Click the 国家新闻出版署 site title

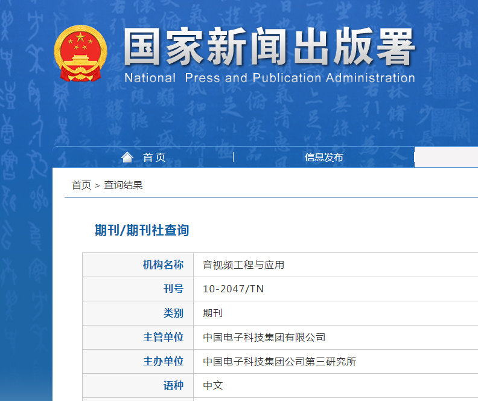(x=270, y=47)
